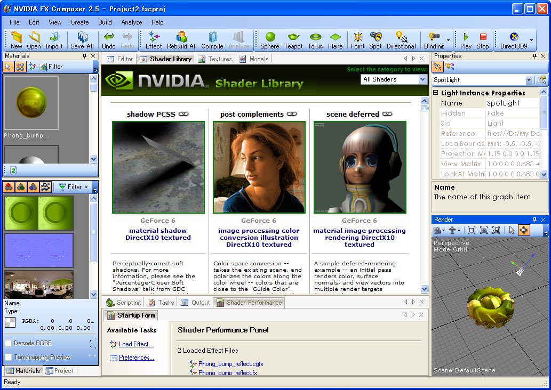Click the arrow select tool in Render toolbar

(x=512, y=230)
